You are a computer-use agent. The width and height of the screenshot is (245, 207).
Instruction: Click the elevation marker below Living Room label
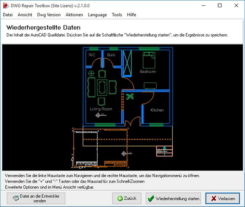pyautogui.click(x=101, y=115)
